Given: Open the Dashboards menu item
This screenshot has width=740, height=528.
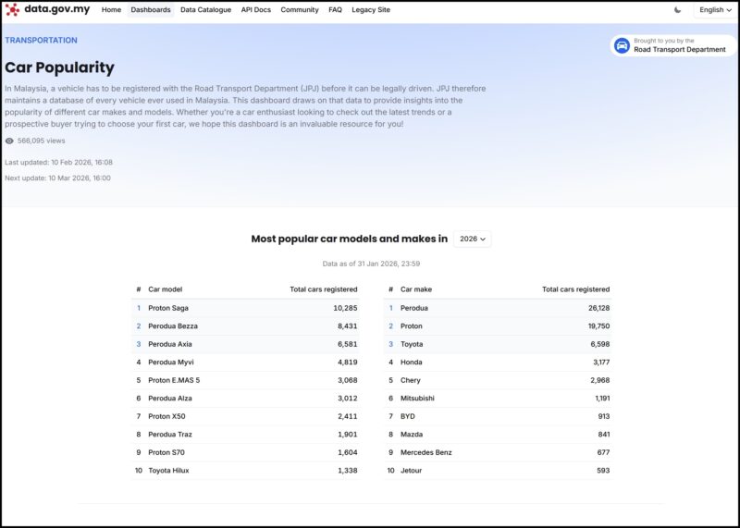Looking at the screenshot, I should pyautogui.click(x=151, y=10).
